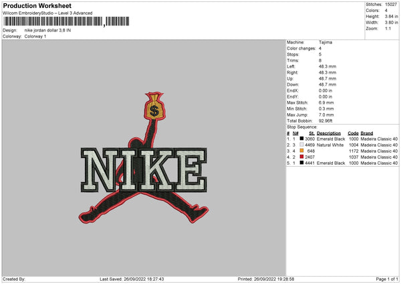Click the 'N#' column header
The width and height of the screenshot is (401, 284).
coord(295,133)
